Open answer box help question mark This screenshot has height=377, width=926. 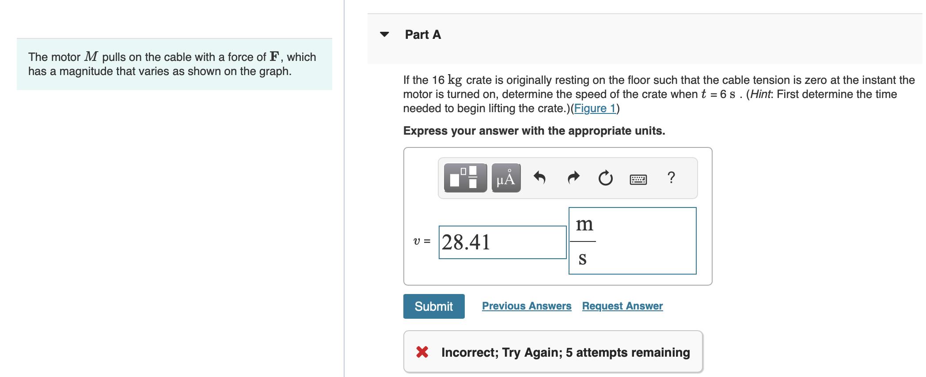point(671,177)
